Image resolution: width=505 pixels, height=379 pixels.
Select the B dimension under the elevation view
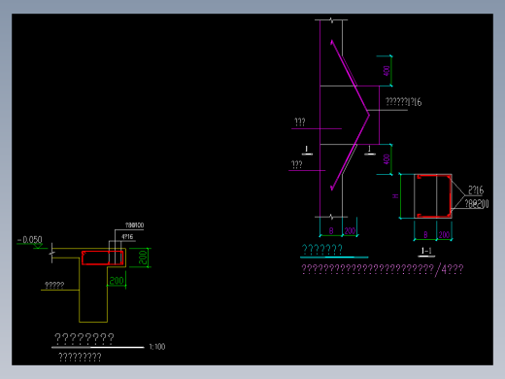tap(331, 230)
